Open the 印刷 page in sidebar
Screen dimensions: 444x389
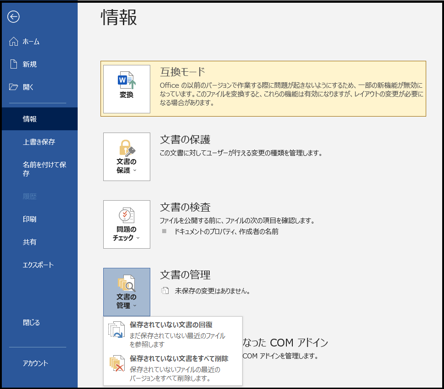(30, 219)
